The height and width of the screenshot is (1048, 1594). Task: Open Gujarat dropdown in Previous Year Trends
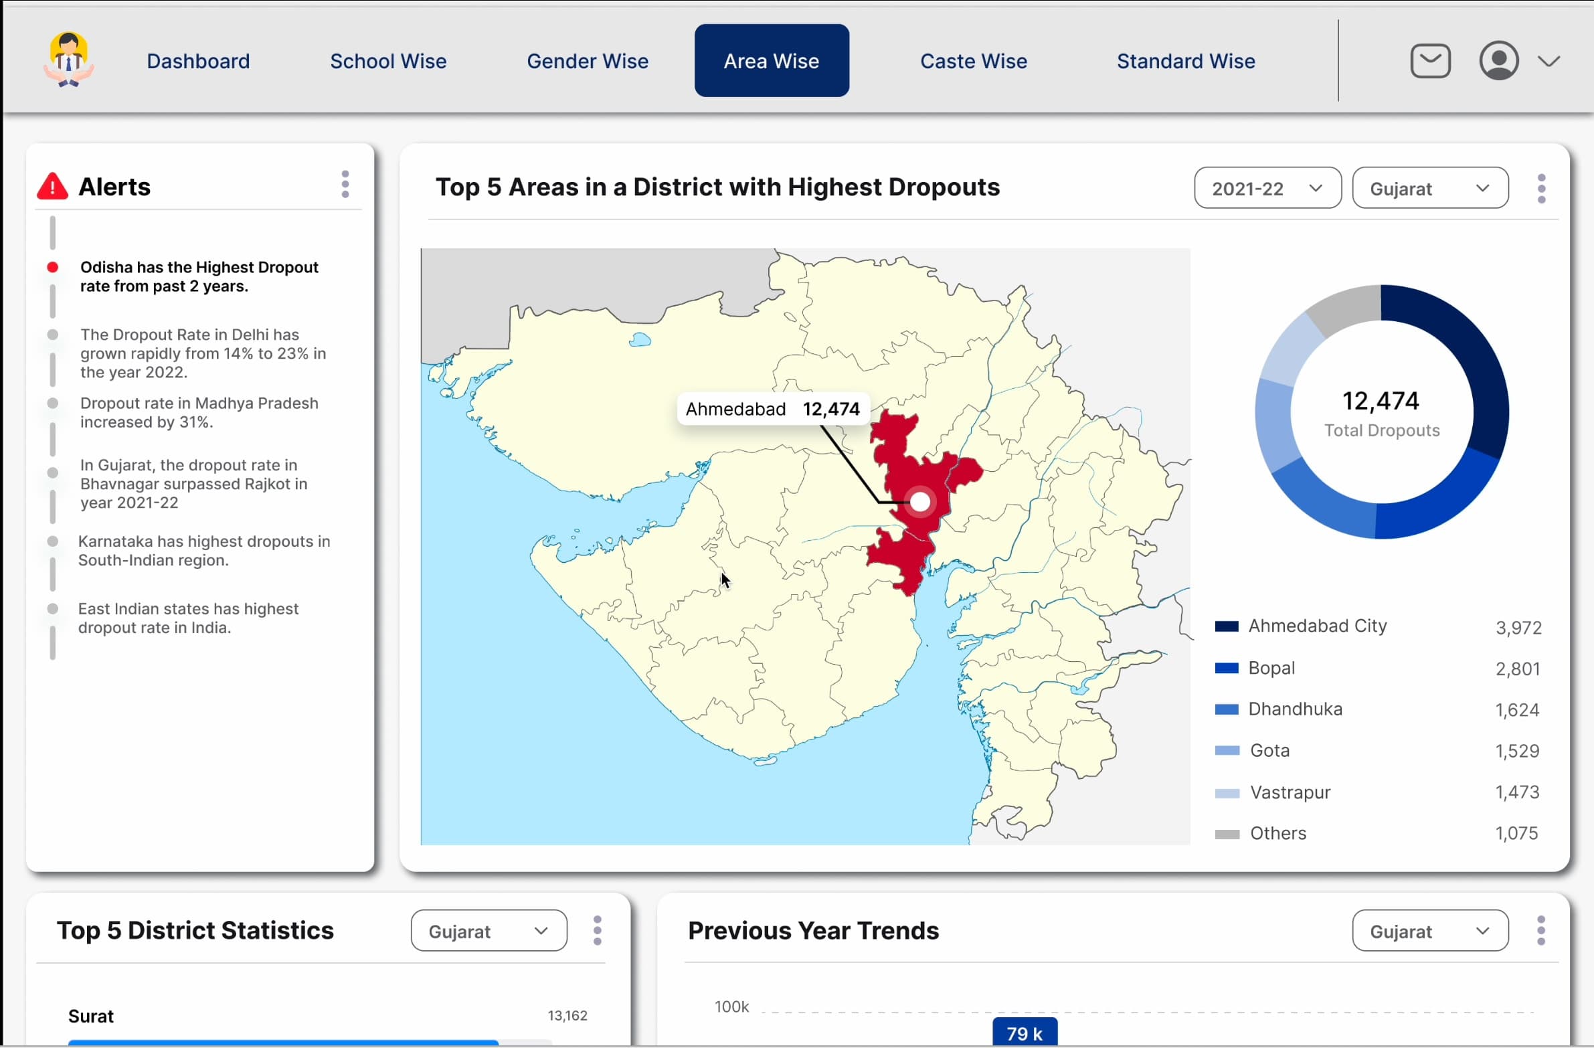[x=1430, y=931]
